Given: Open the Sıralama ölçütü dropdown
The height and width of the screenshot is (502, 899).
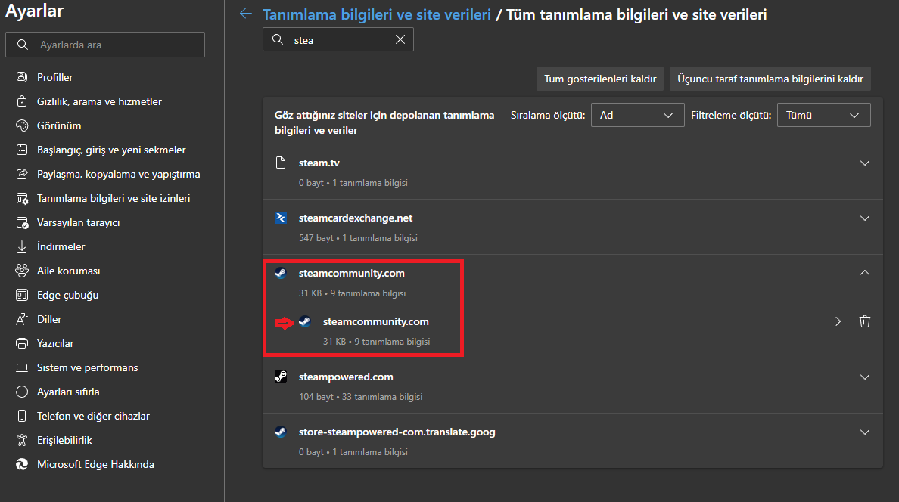Looking at the screenshot, I should tap(637, 115).
